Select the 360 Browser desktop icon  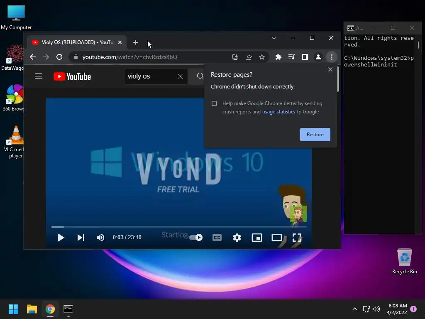point(13,98)
